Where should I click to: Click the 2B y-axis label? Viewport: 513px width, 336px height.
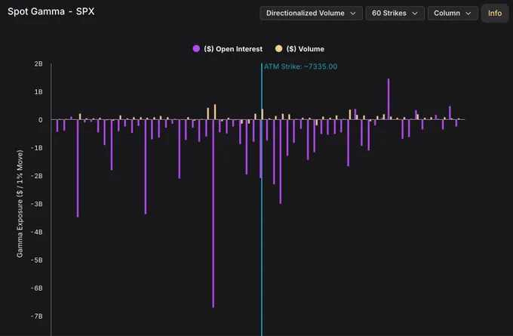[38, 64]
